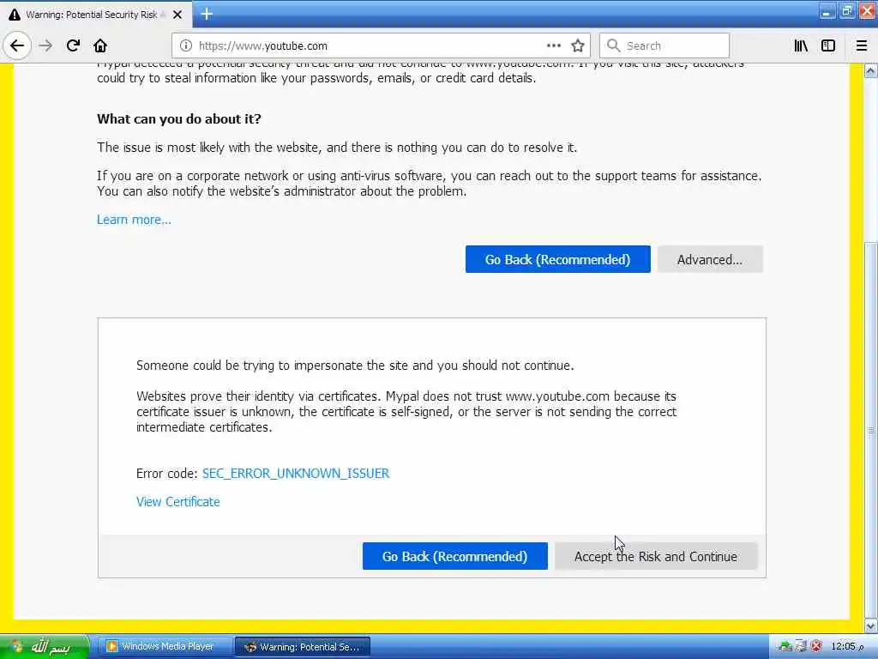Click text 'Someone could be trying to impersonate'
Screen dimensions: 878x659
coord(250,366)
